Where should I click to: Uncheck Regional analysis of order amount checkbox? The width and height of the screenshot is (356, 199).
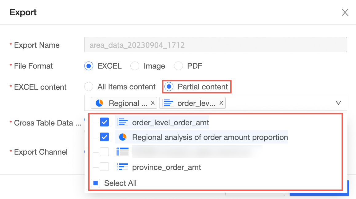[104, 137]
